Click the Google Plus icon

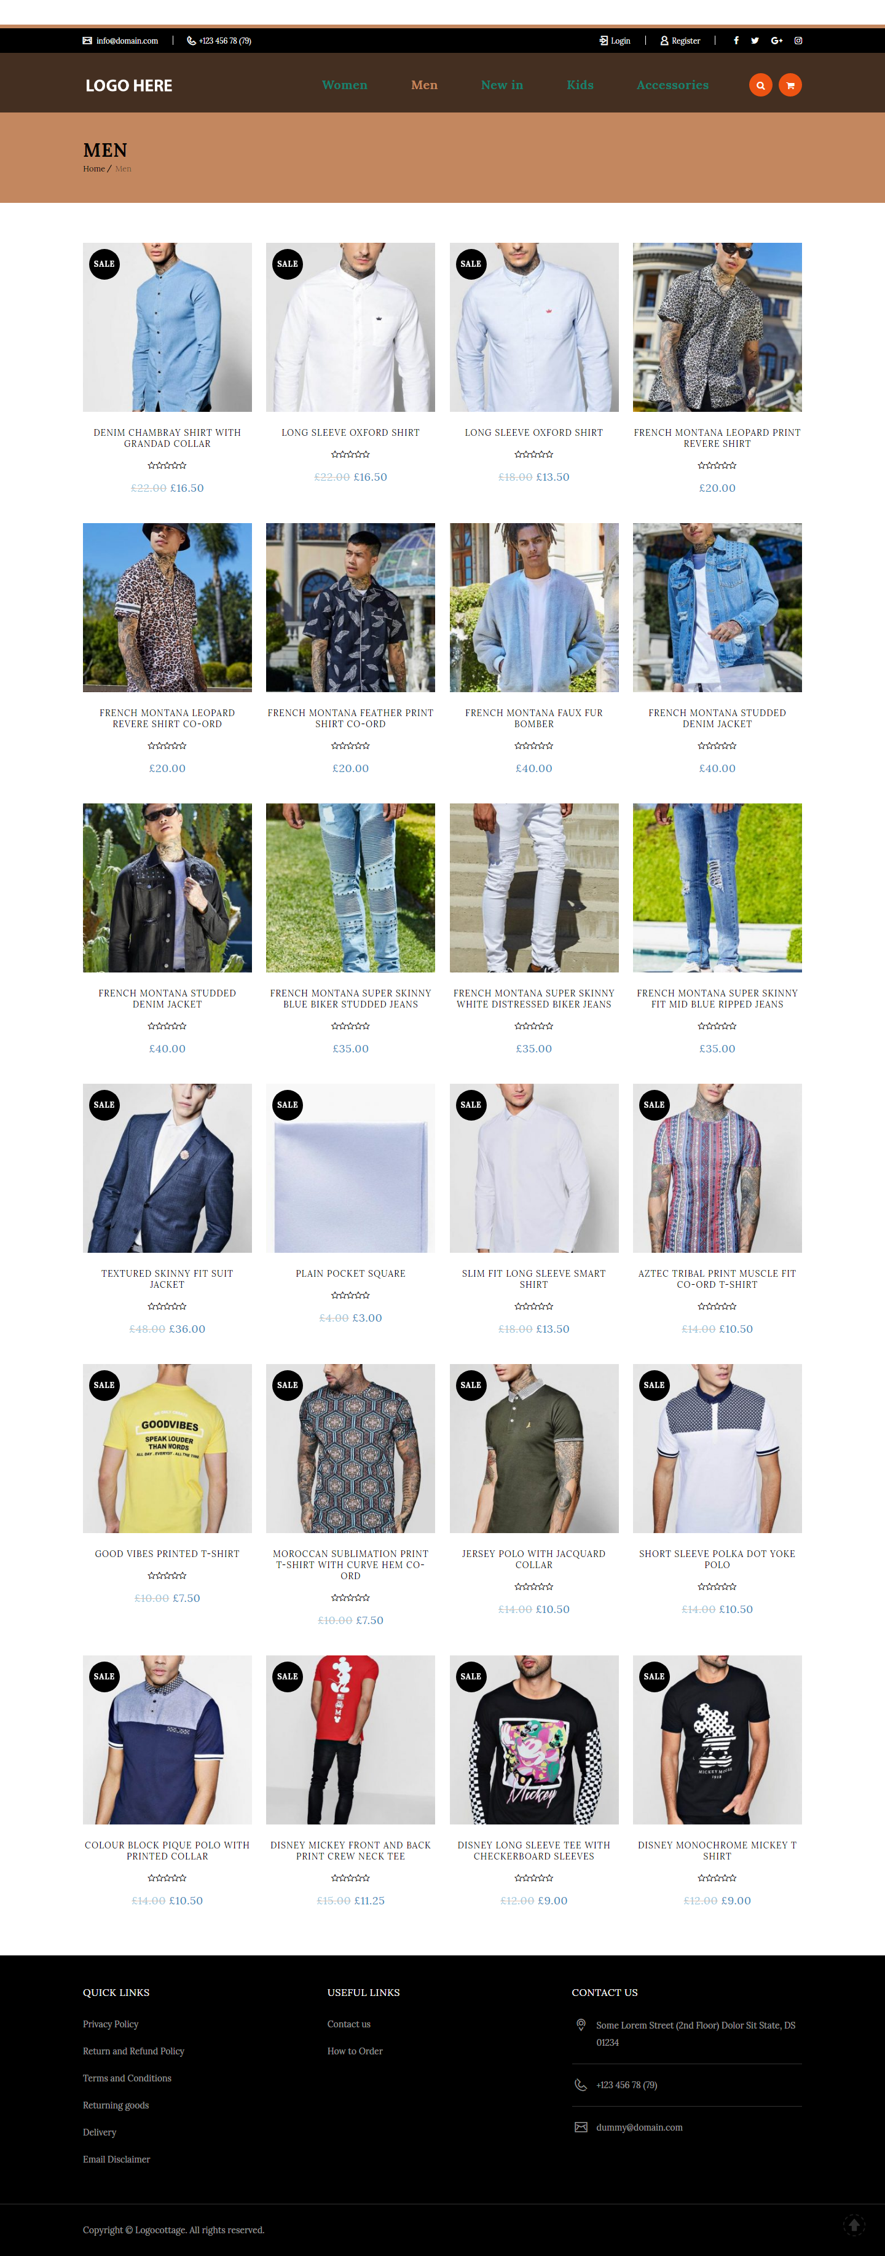(776, 41)
